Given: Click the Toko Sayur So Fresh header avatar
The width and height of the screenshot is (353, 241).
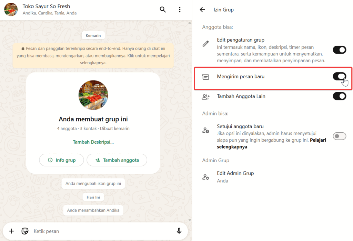Looking at the screenshot, I should pos(11,10).
